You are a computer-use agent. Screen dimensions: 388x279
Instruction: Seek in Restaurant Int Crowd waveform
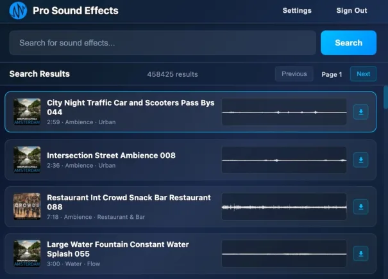tap(284, 207)
